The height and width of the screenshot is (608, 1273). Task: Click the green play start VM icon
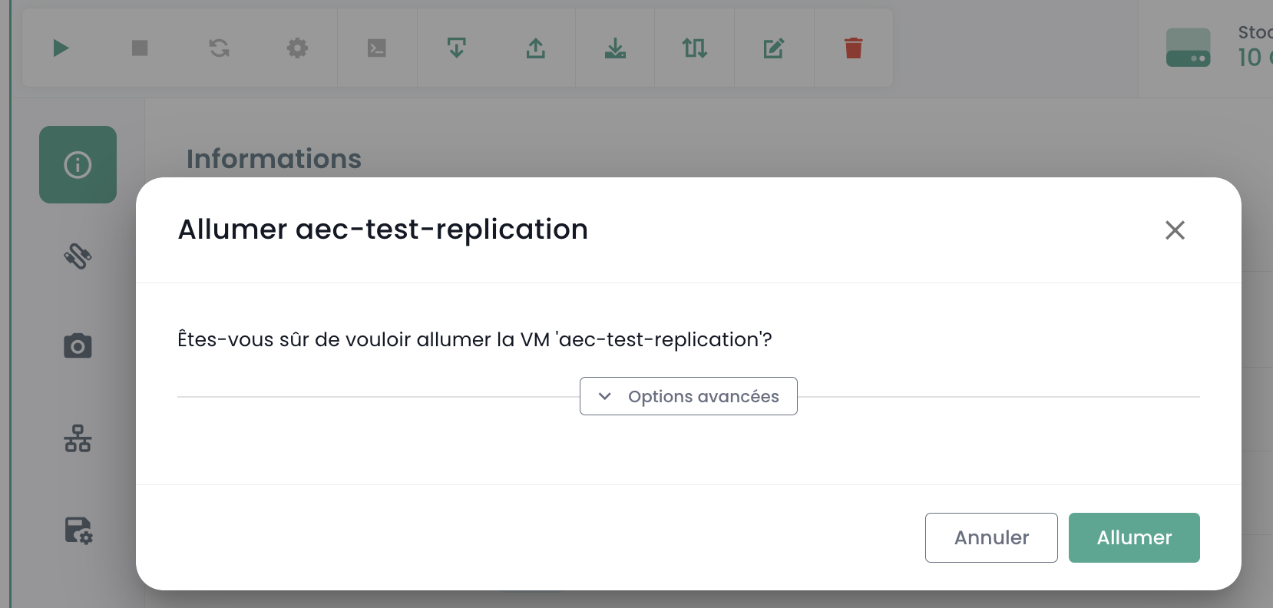pos(61,48)
